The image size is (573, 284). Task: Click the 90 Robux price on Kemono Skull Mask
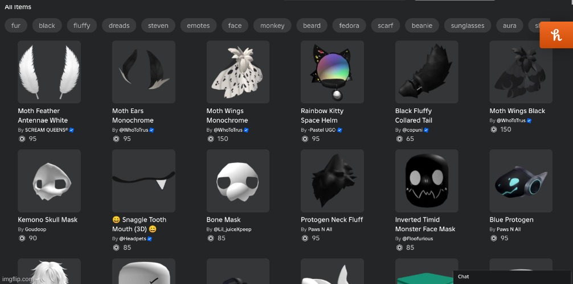33,238
